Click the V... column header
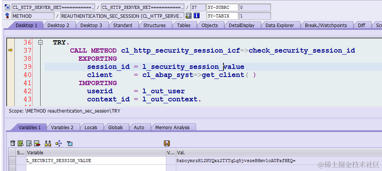This screenshot has width=382, height=171. 171,153
